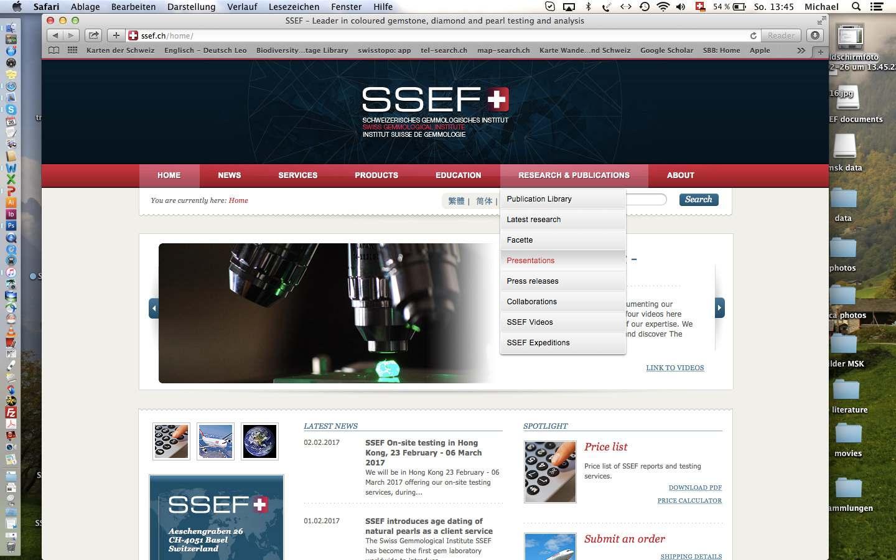The image size is (896, 560).
Task: Click the volume speaker icon in menu bar
Action: click(681, 7)
